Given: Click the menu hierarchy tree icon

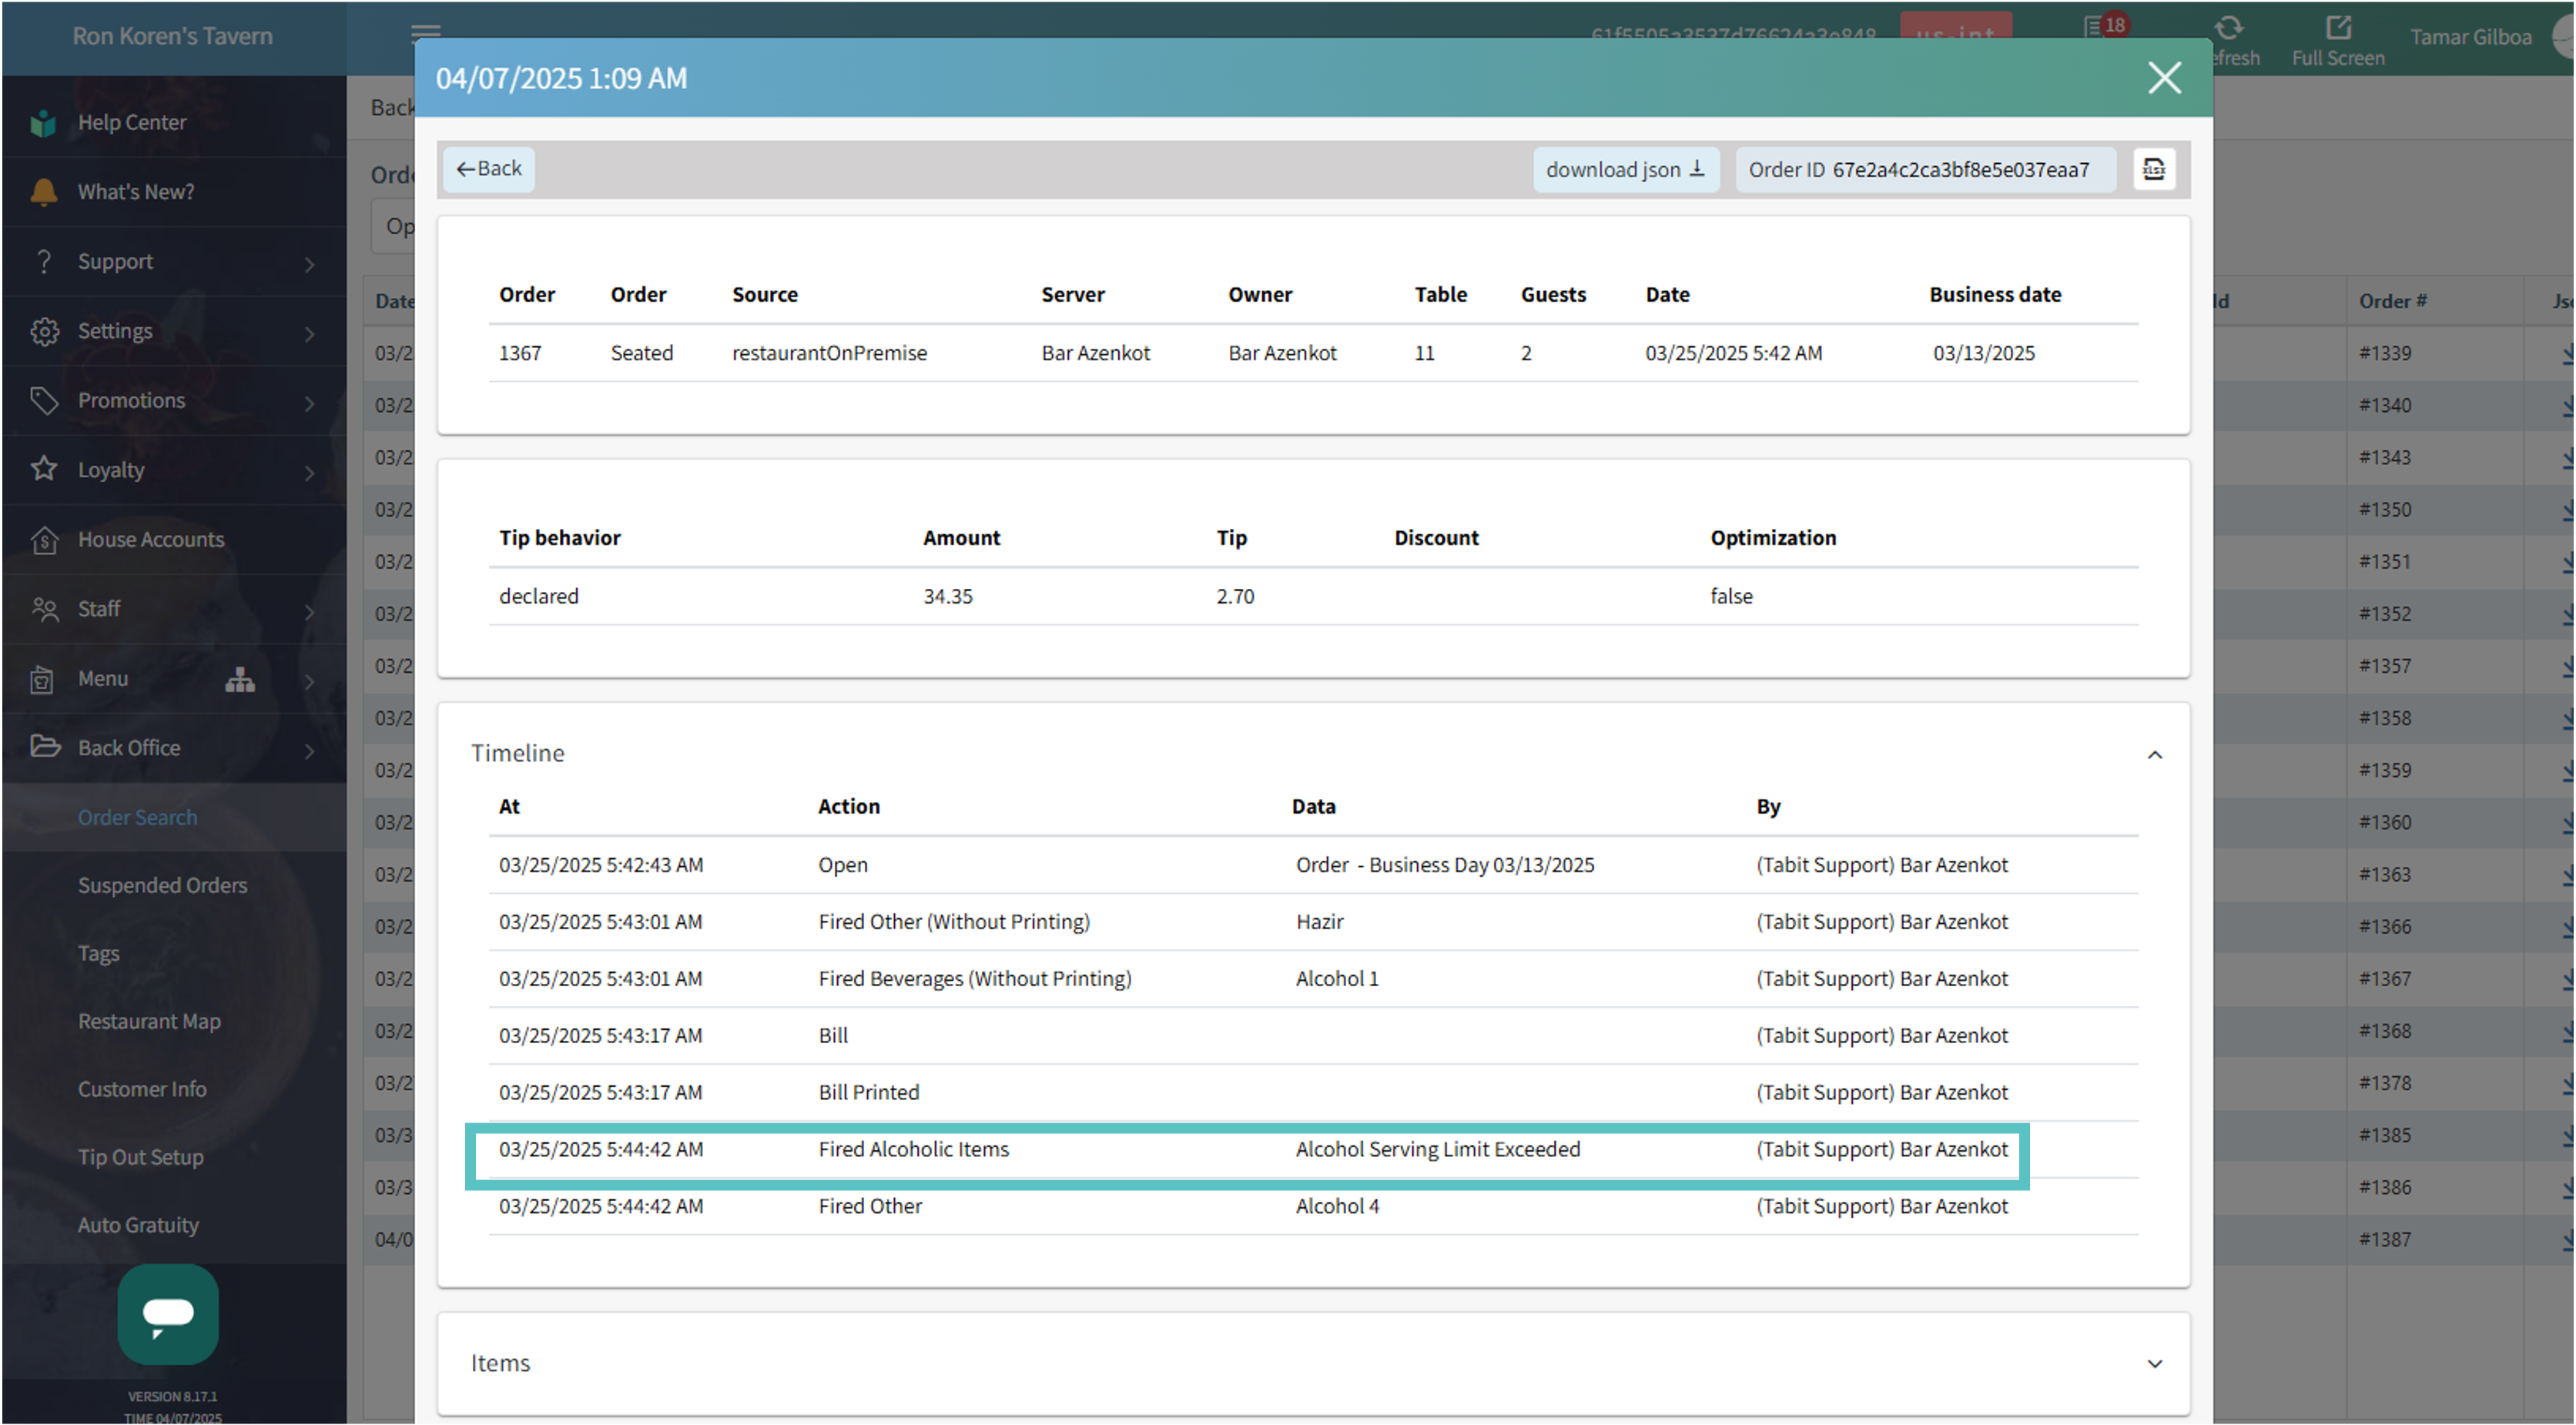Looking at the screenshot, I should [240, 679].
